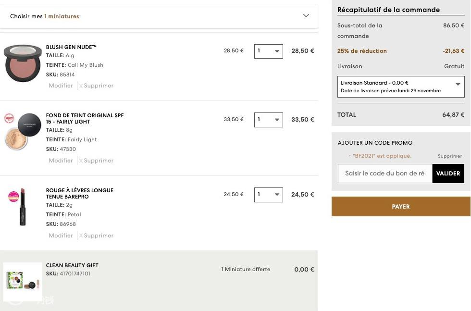
Task: Expand the Choisir mes miniatures chevron
Action: pyautogui.click(x=306, y=16)
